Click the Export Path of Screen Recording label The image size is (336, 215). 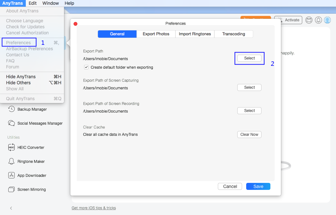111,104
